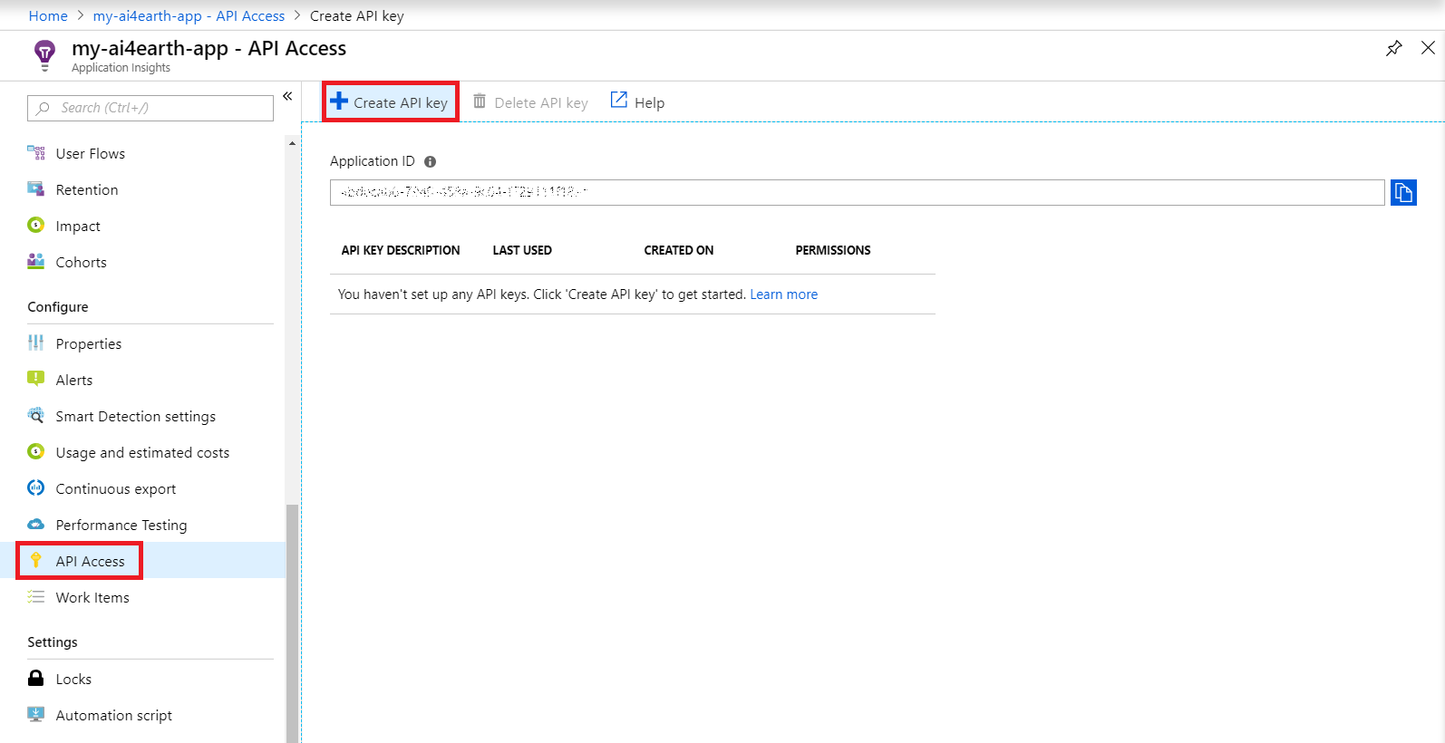The height and width of the screenshot is (743, 1445).
Task: Click the Application Insights lightbulb icon
Action: (x=44, y=54)
